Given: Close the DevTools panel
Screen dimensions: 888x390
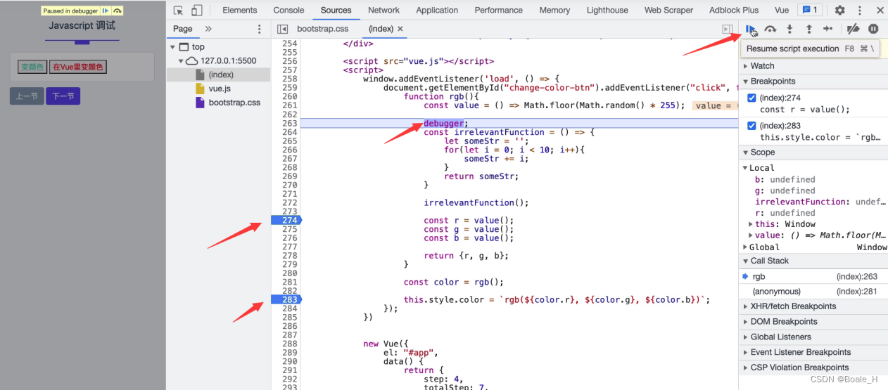Looking at the screenshot, I should click(880, 10).
